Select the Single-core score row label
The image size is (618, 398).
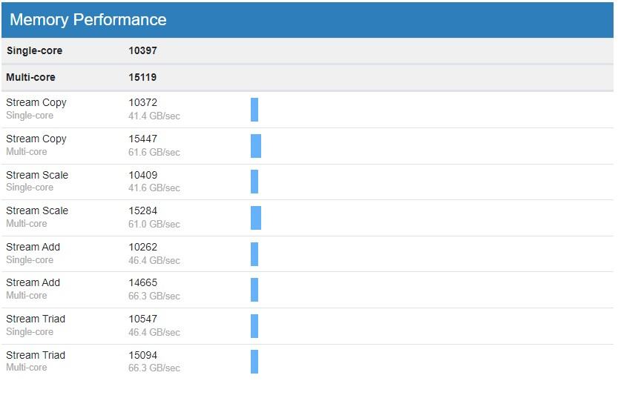34,51
